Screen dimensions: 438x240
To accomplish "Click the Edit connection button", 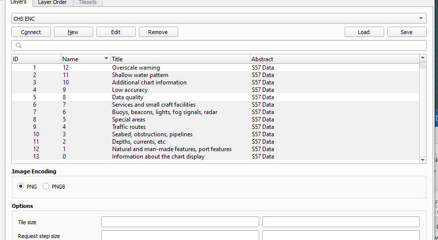I will coord(116,32).
